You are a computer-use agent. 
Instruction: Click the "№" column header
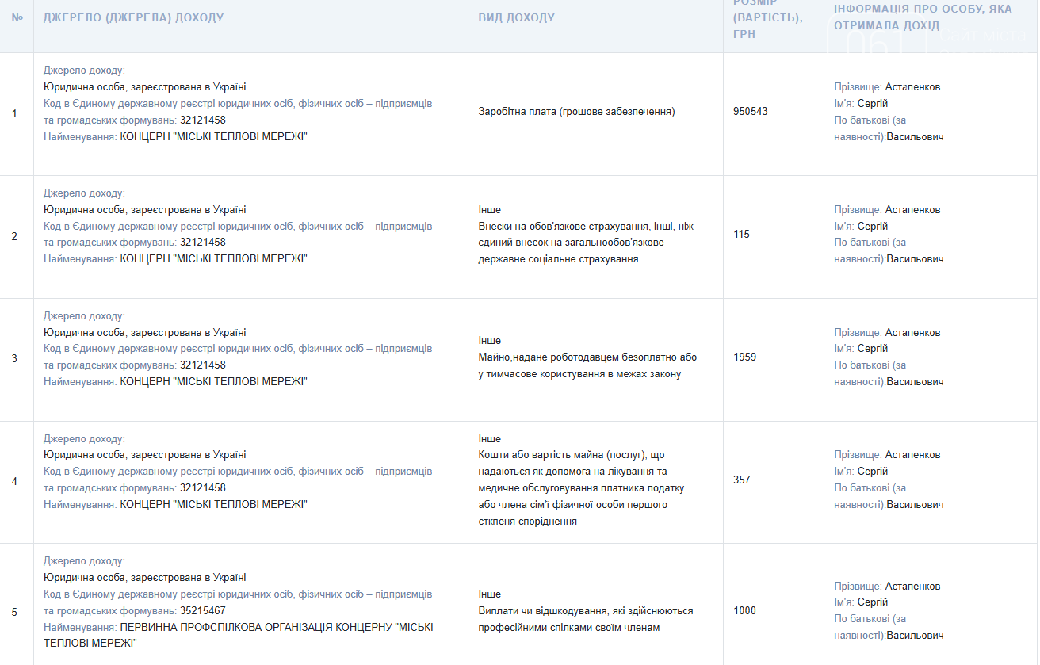point(17,17)
